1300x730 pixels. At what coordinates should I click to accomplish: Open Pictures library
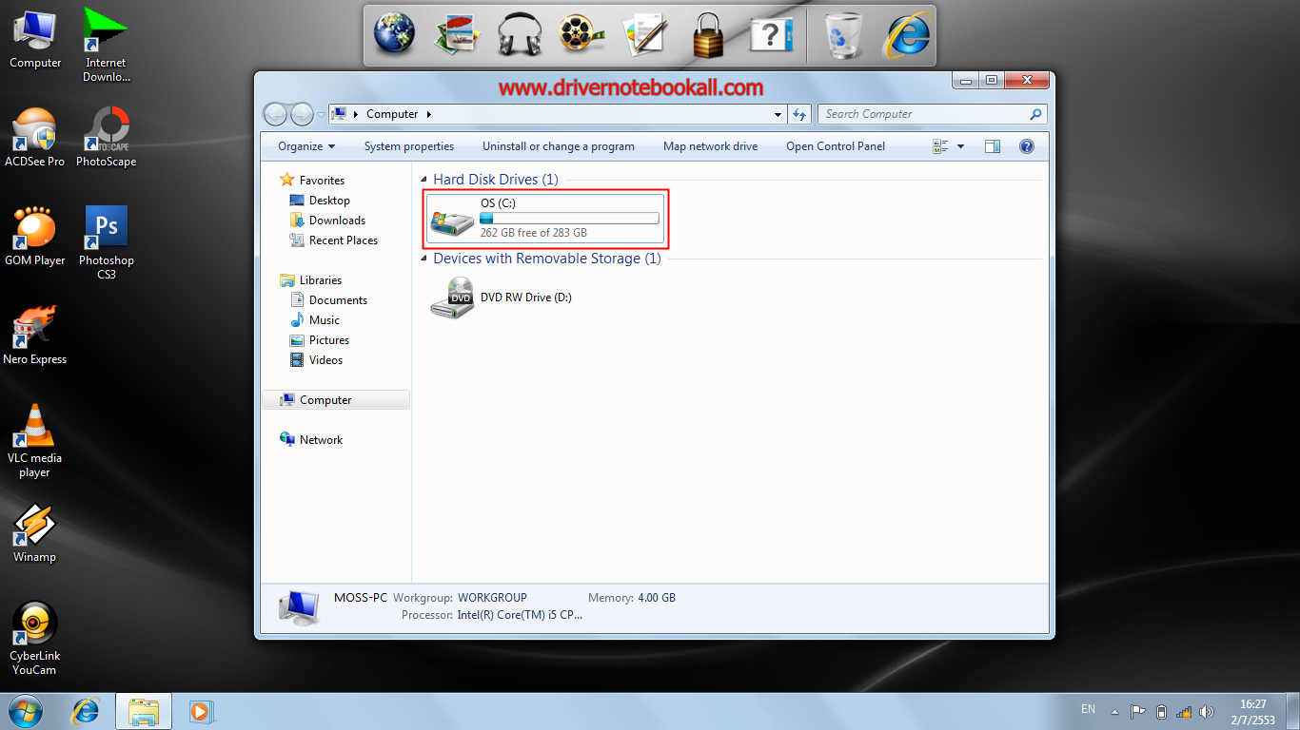(329, 340)
